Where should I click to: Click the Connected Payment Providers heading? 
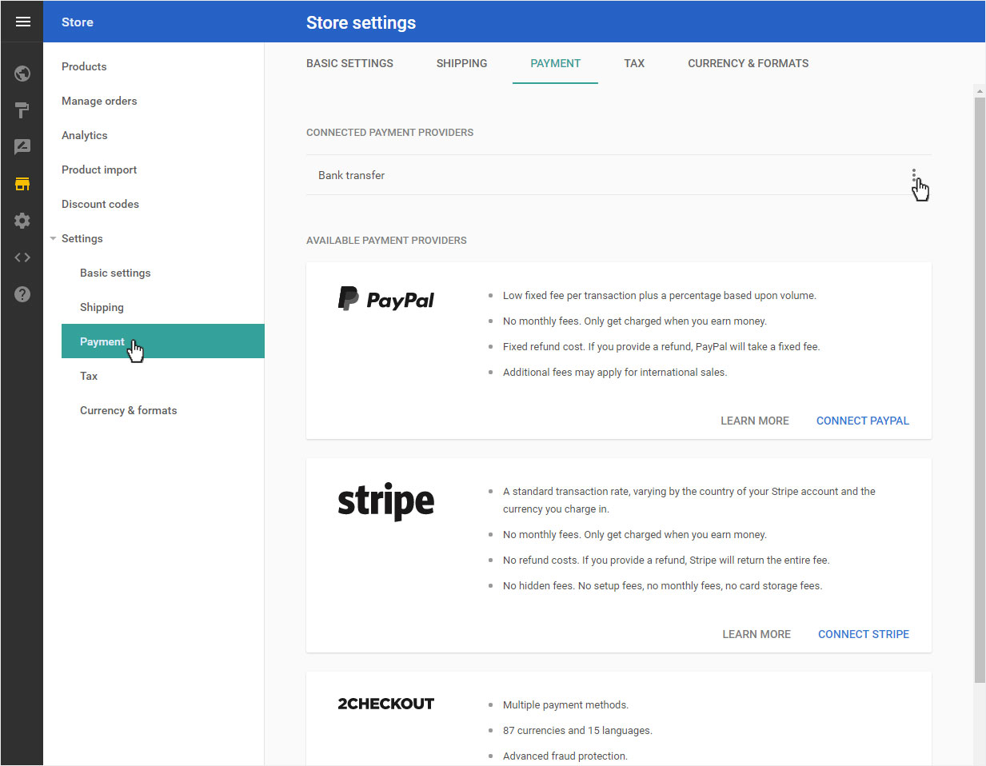(x=389, y=132)
